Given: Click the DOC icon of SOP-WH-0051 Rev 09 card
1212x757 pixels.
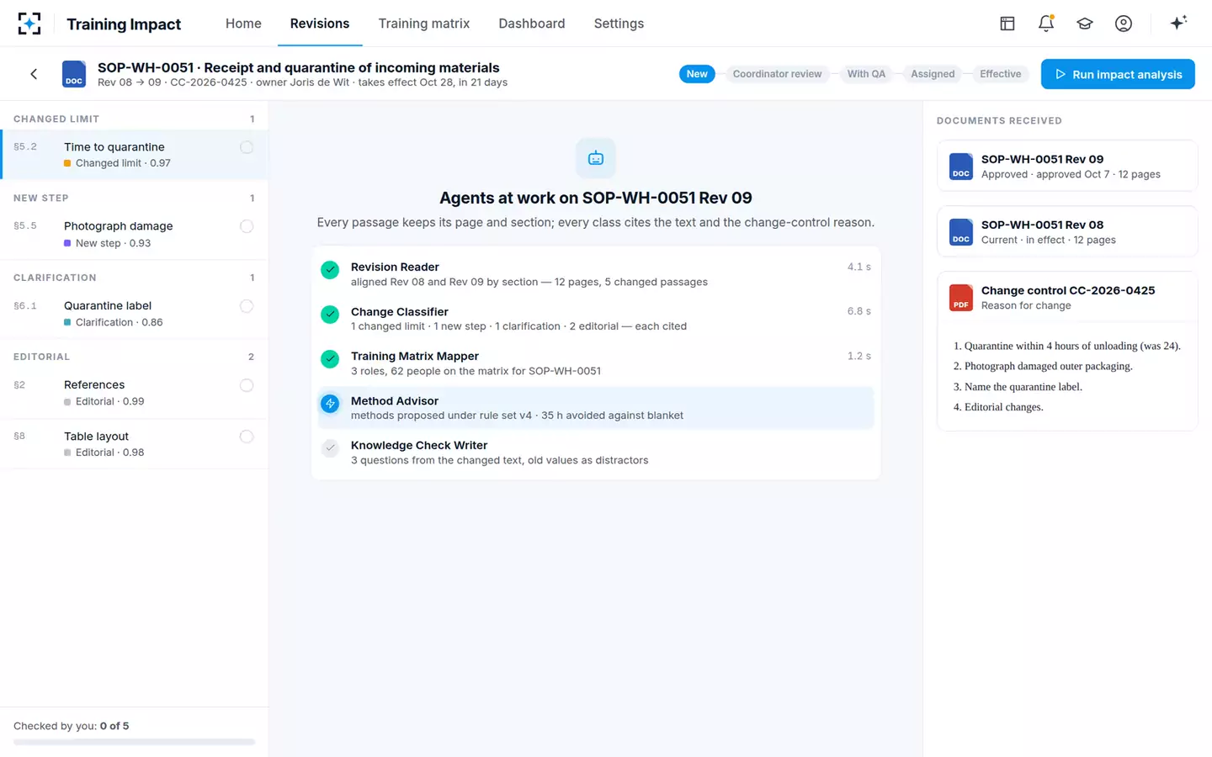Looking at the screenshot, I should point(961,166).
